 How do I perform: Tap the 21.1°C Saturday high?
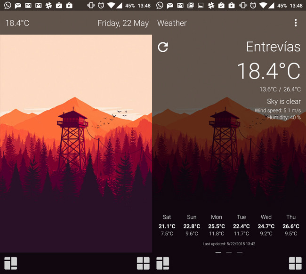pos(167,226)
